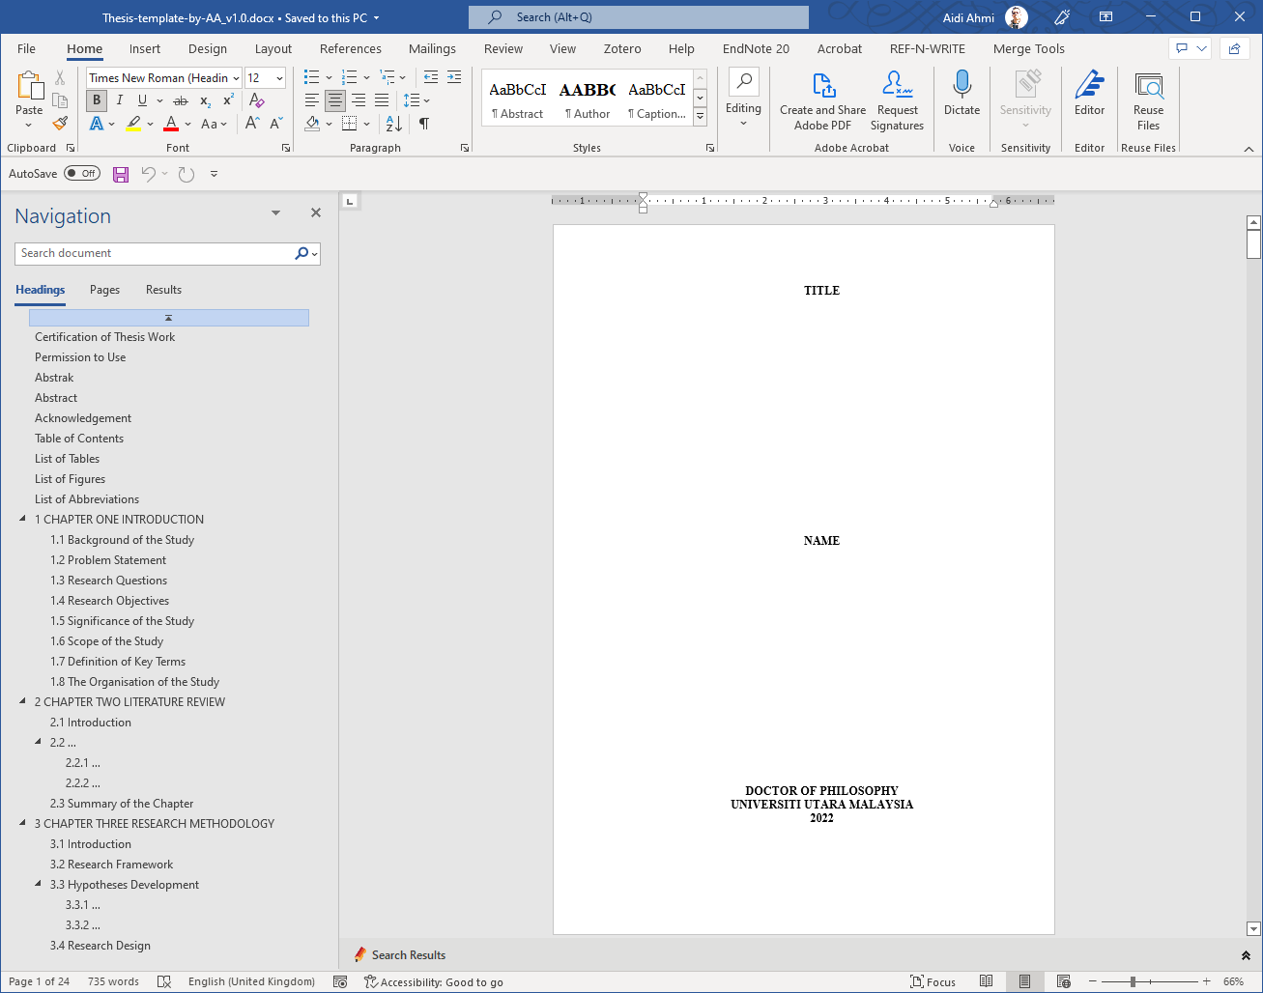The image size is (1263, 993).
Task: Apply the Abstract style
Action: click(x=518, y=98)
